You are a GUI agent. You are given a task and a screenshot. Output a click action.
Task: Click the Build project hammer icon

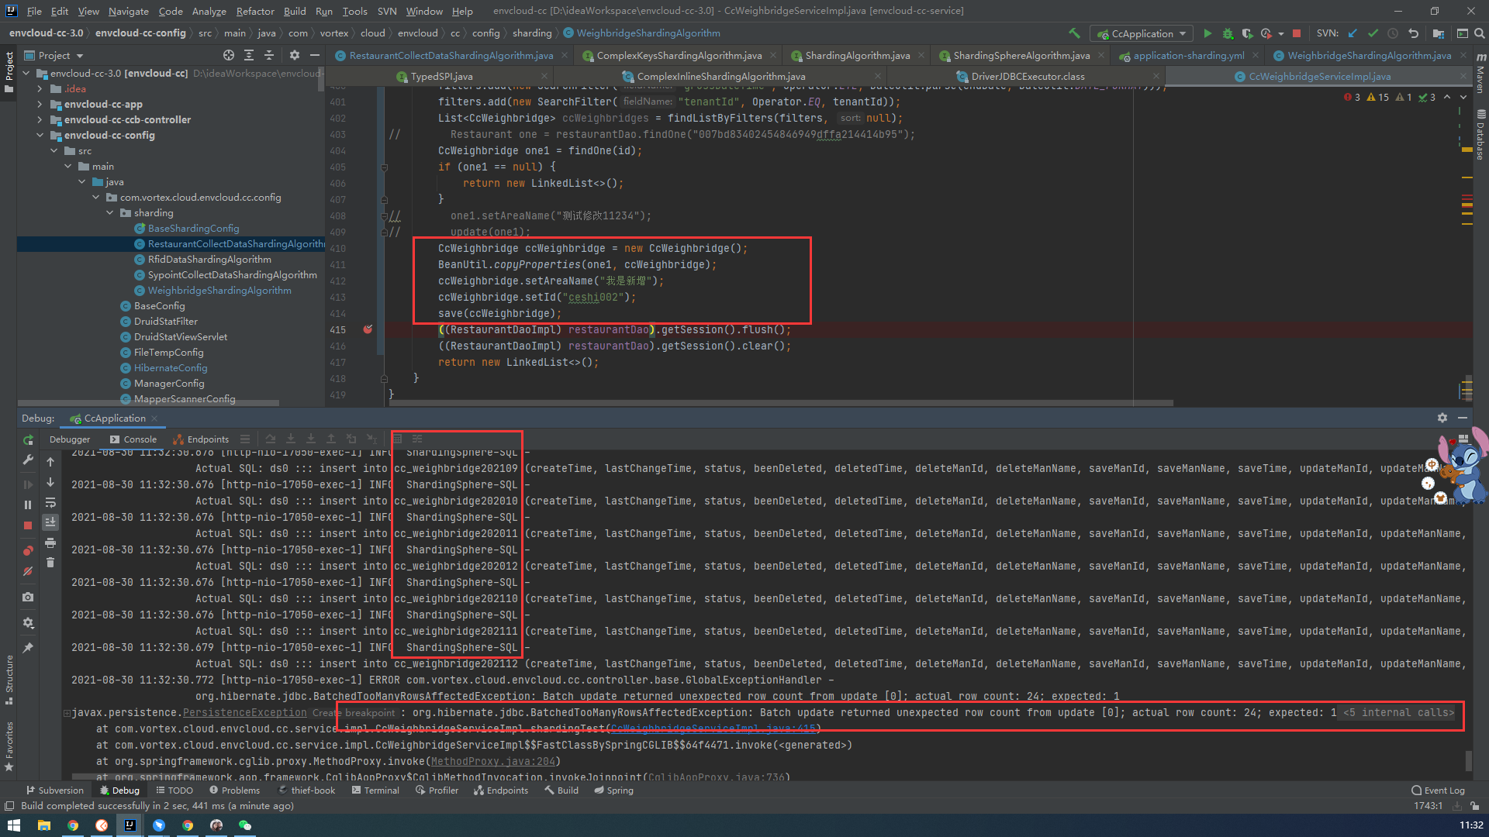[1074, 33]
